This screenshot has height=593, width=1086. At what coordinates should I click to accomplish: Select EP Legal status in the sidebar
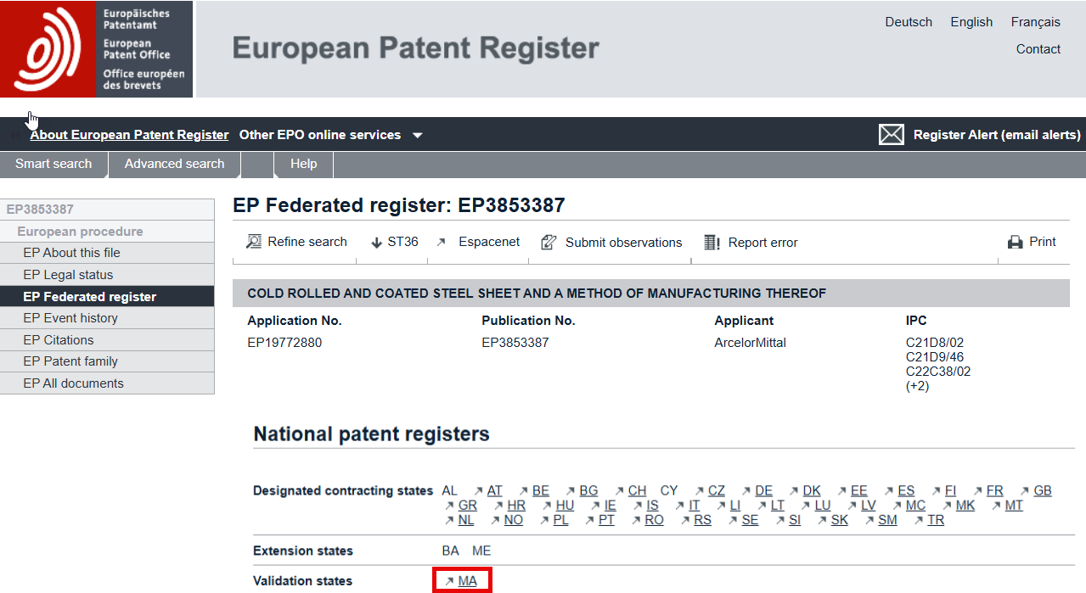pyautogui.click(x=61, y=276)
